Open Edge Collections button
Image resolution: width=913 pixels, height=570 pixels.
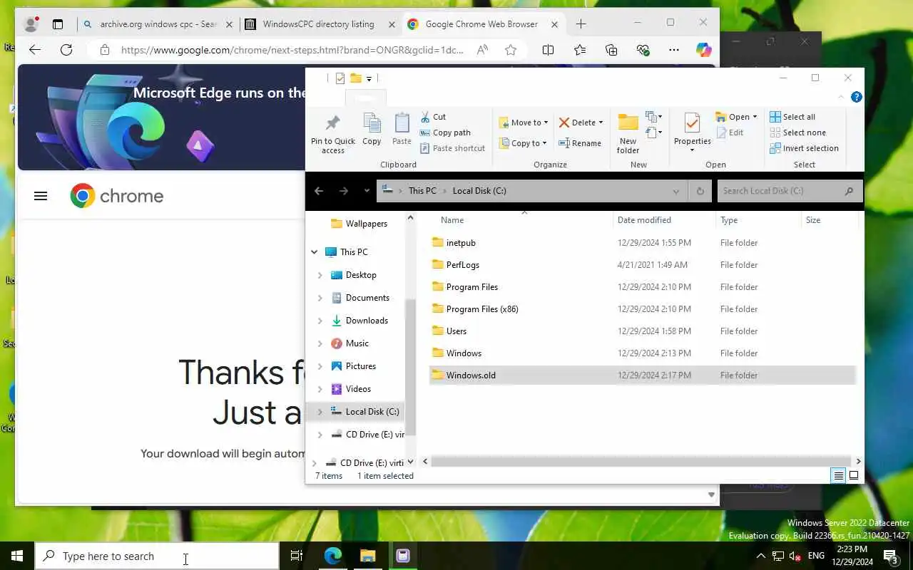point(611,50)
